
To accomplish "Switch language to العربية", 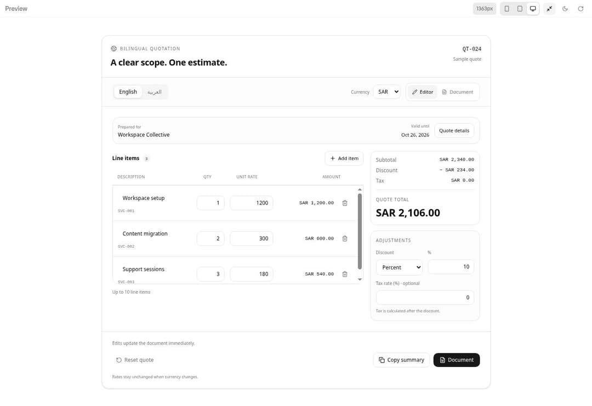I will pyautogui.click(x=155, y=92).
